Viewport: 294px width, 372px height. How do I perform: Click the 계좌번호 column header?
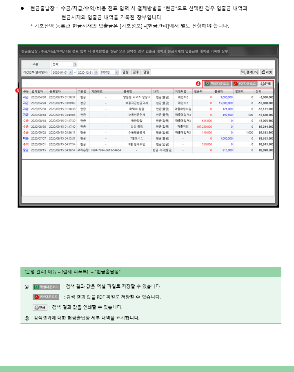(x=106, y=91)
